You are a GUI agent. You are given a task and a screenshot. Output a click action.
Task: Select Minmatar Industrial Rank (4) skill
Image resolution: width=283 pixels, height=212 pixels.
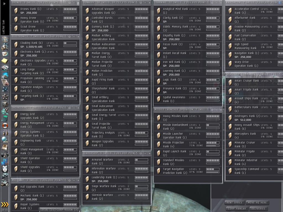[x=254, y=162]
